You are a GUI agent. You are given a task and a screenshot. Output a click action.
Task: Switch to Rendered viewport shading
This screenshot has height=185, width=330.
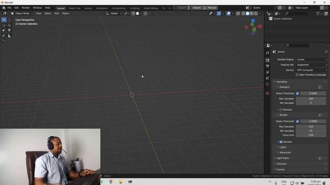(256, 13)
